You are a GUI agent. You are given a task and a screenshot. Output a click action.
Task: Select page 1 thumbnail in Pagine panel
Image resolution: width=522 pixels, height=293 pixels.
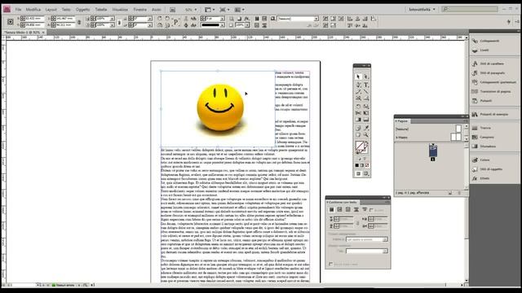[433, 151]
